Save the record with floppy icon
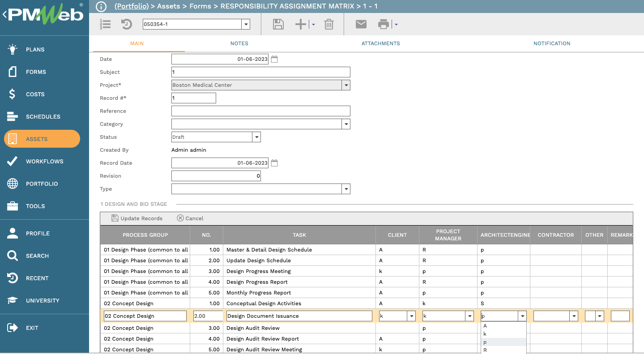644x354 pixels. pyautogui.click(x=278, y=24)
